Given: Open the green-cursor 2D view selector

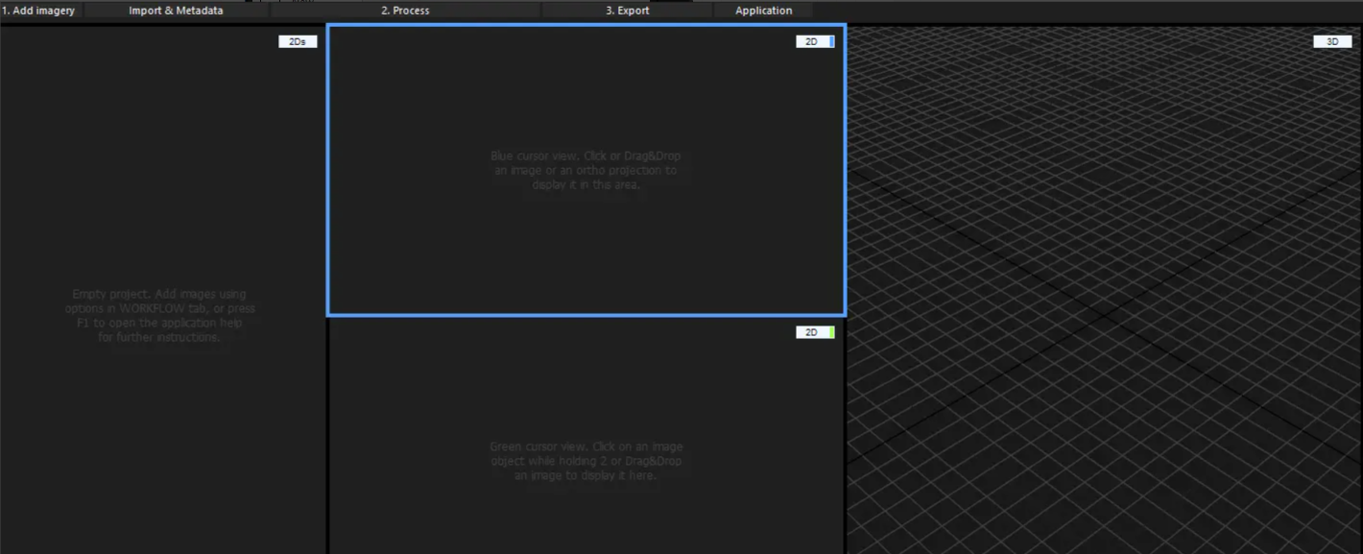Looking at the screenshot, I should 815,332.
